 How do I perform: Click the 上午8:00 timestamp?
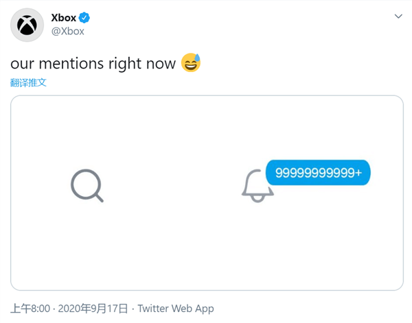point(30,309)
